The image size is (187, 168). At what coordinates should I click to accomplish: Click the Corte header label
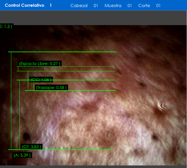[x=144, y=6]
